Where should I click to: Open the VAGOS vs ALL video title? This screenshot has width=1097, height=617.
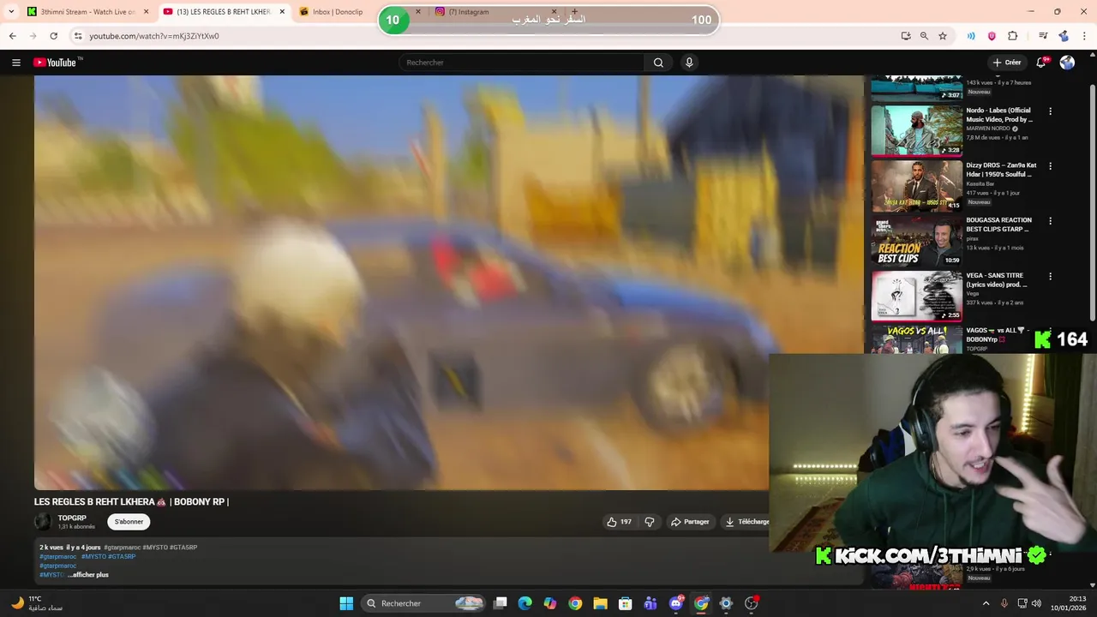[x=997, y=335]
